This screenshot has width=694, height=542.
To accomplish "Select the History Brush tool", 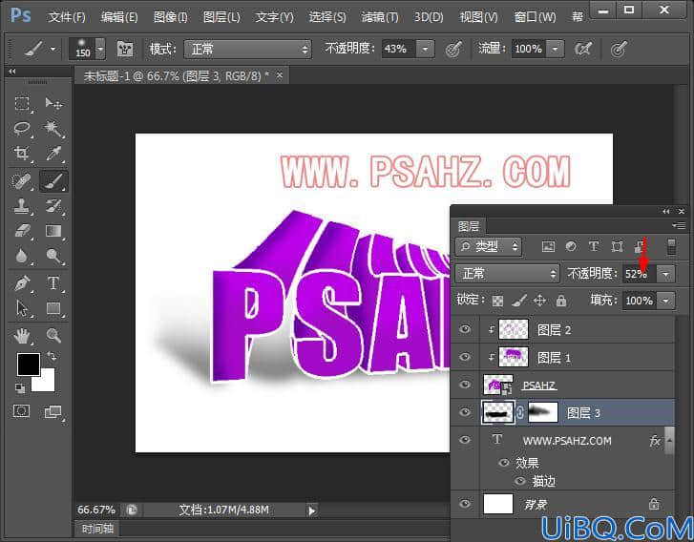I will tap(53, 206).
